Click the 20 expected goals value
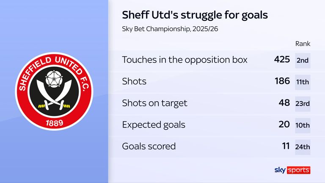Image resolution: width=325 pixels, height=183 pixels. [284, 125]
